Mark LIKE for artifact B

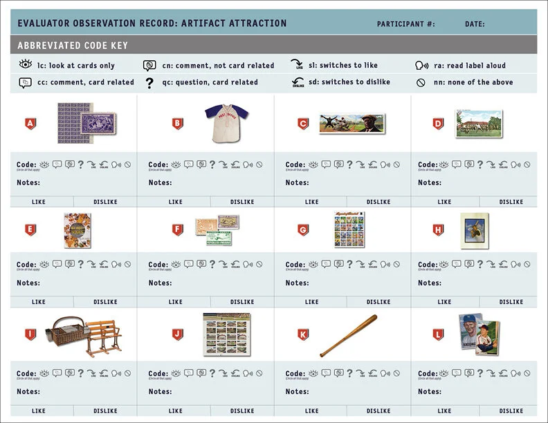pos(176,202)
